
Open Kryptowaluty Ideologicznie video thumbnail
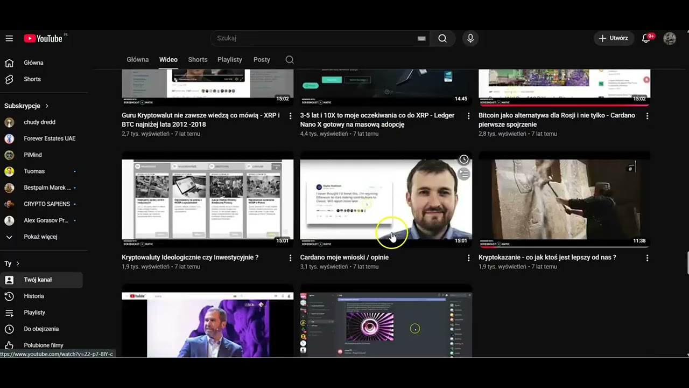(x=208, y=199)
